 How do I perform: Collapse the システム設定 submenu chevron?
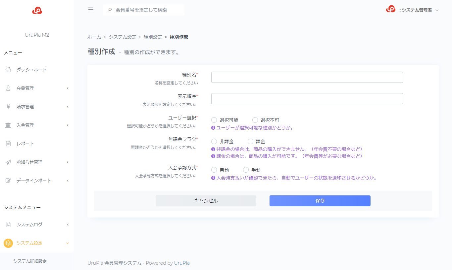(x=68, y=243)
